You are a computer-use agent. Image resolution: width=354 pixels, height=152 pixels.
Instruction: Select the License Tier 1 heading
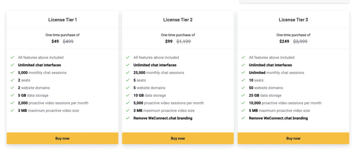pos(62,20)
